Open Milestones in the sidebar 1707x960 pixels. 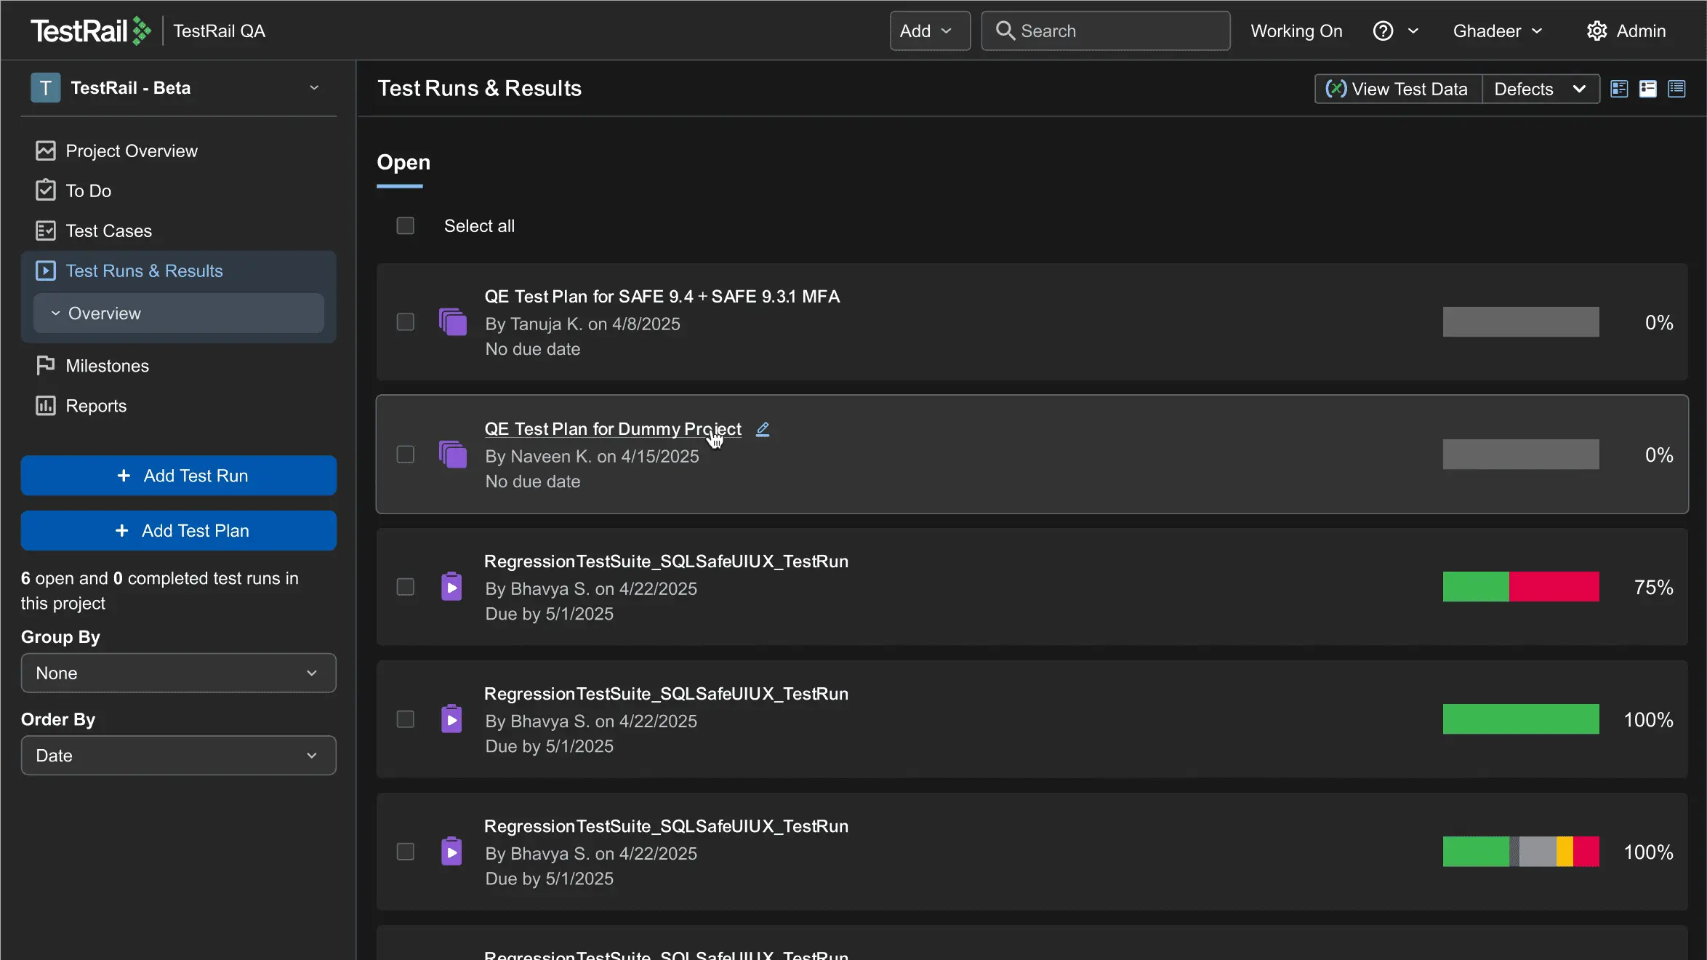point(108,366)
